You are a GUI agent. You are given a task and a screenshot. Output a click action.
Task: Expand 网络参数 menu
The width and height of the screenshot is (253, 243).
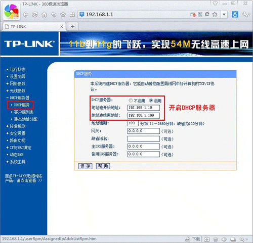18,83
